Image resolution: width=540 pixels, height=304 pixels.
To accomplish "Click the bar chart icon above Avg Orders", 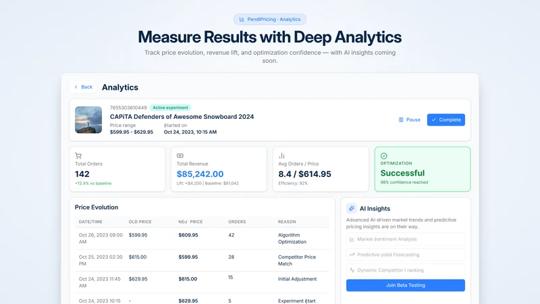I will pos(281,155).
